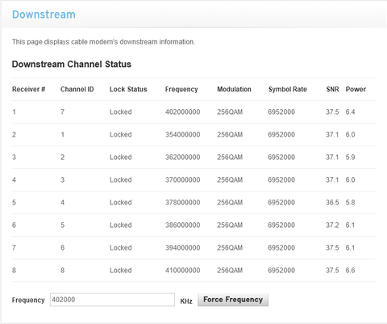
Task: Click the Frequency column header in table
Action: [x=181, y=89]
